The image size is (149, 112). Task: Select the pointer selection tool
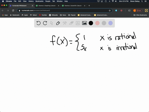click(x=52, y=23)
